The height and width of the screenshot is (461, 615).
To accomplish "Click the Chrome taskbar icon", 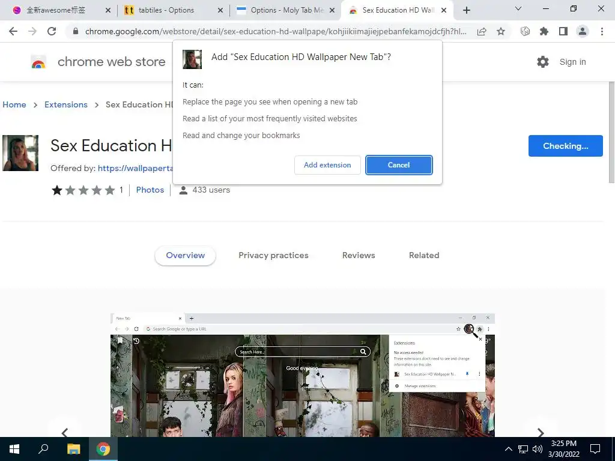I will (x=103, y=449).
